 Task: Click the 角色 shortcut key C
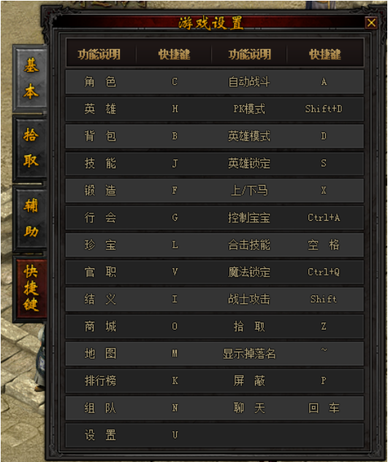pos(175,82)
